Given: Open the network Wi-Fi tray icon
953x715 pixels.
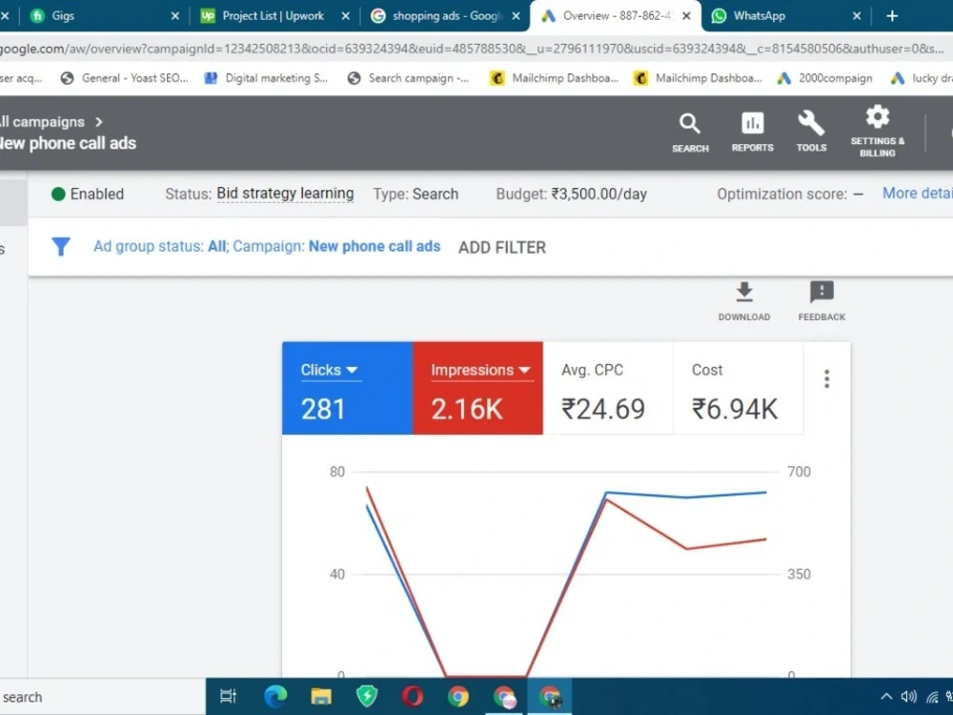Looking at the screenshot, I should click(932, 697).
